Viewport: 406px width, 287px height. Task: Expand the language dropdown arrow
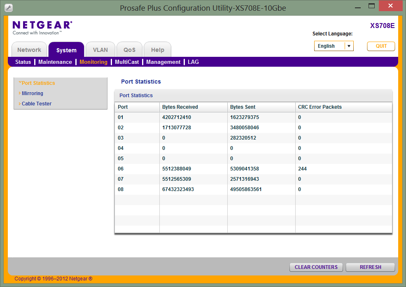point(349,46)
